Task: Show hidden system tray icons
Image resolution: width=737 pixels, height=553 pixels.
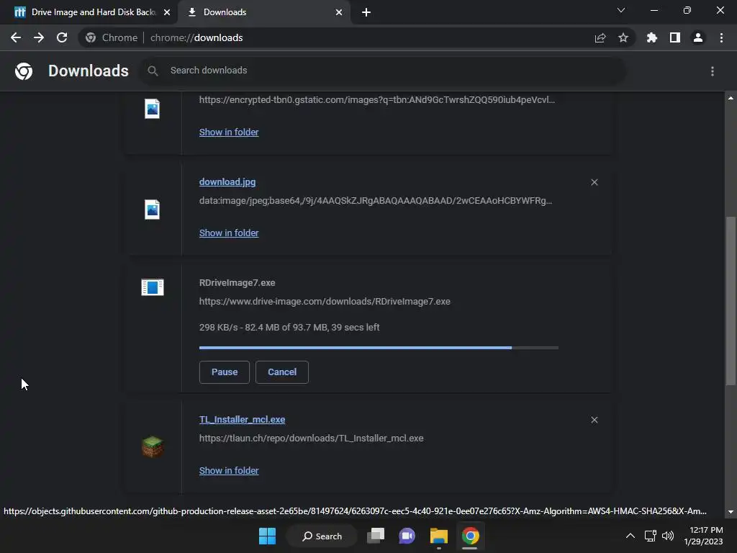Action: (x=630, y=536)
